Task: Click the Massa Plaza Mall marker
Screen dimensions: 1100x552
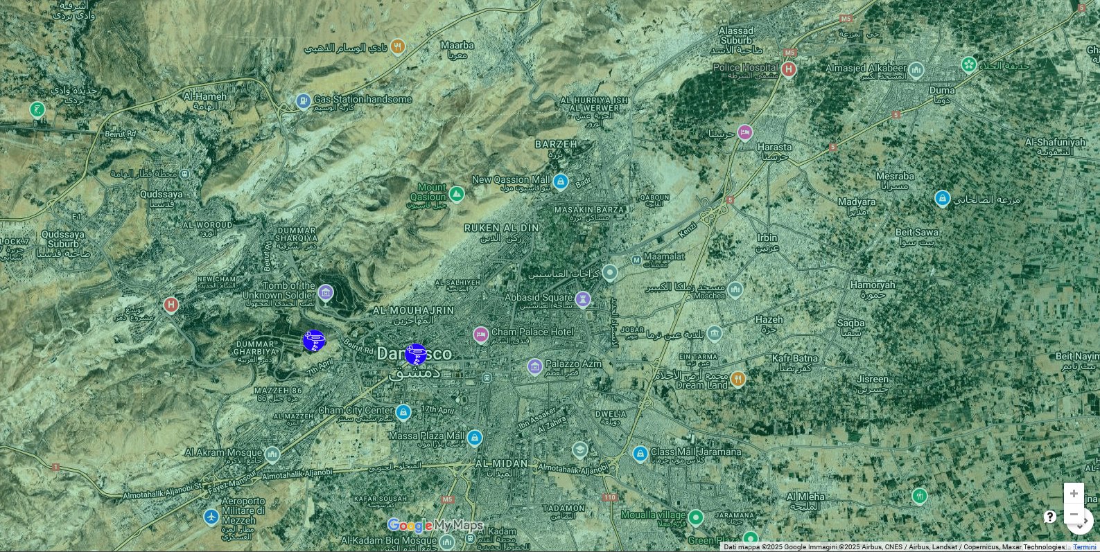Action: (474, 438)
